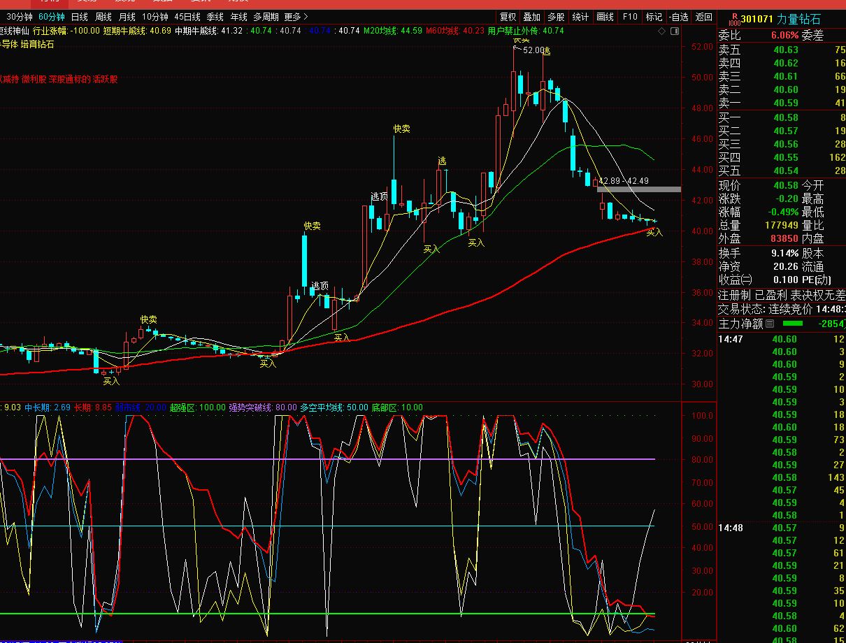This screenshot has width=846, height=643.
Task: Click stock code 301071
Action: pyautogui.click(x=757, y=20)
